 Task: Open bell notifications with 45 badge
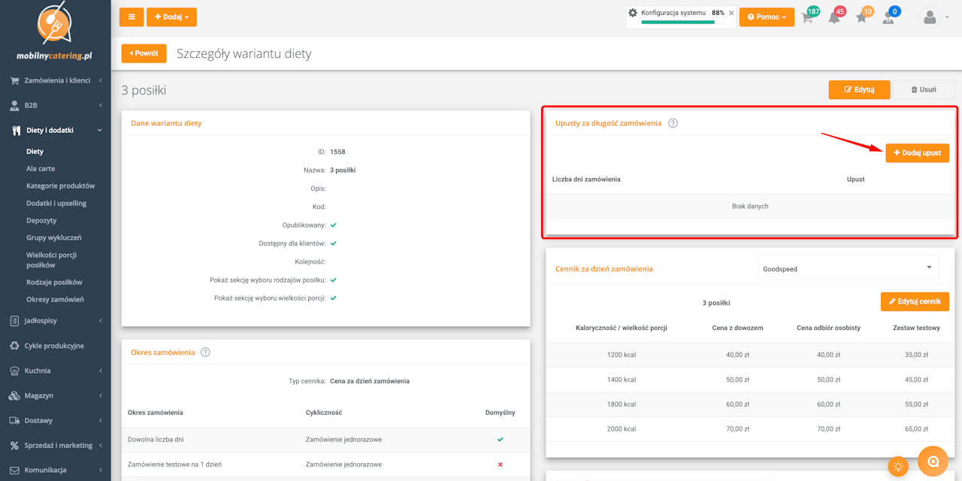(x=834, y=17)
